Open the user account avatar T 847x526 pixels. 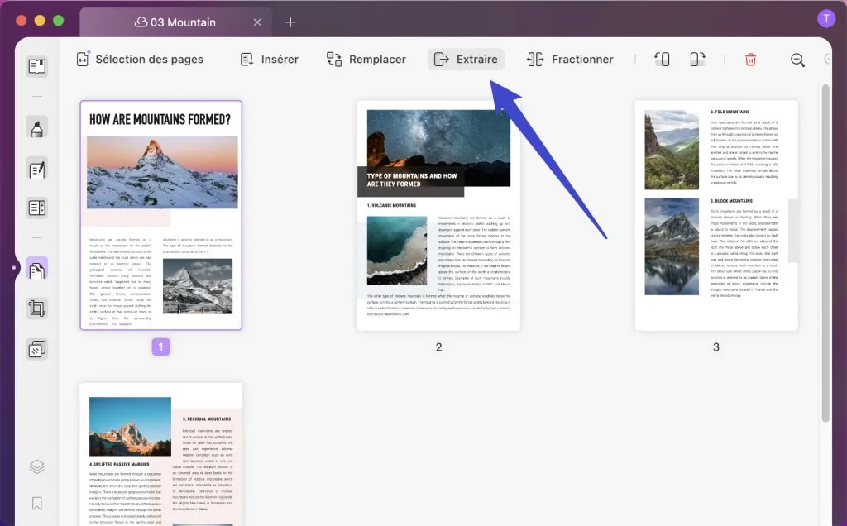826,18
